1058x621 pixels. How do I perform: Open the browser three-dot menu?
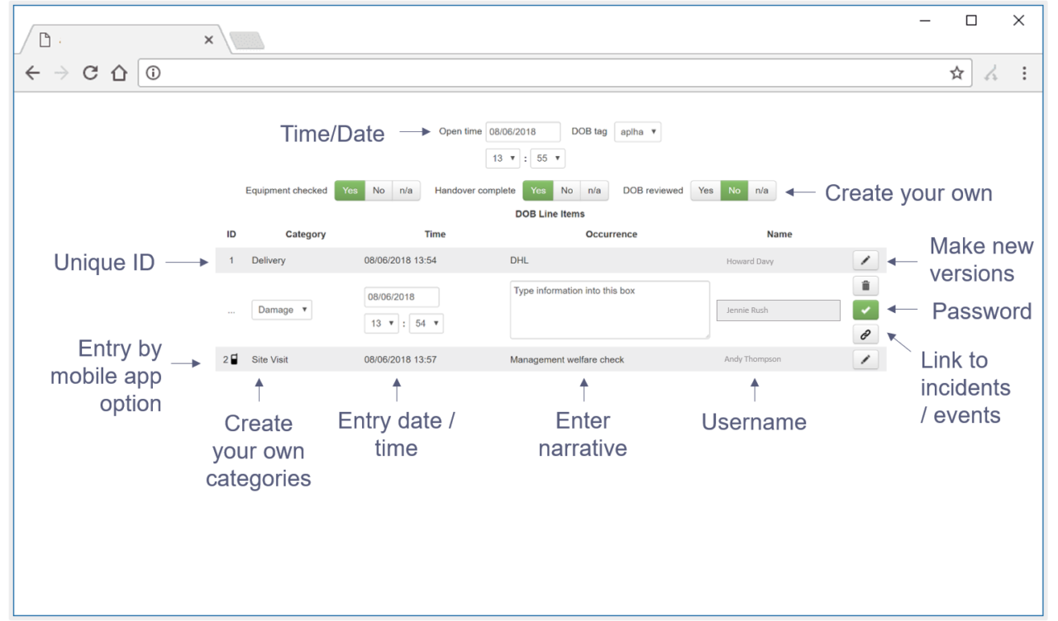(x=1024, y=73)
